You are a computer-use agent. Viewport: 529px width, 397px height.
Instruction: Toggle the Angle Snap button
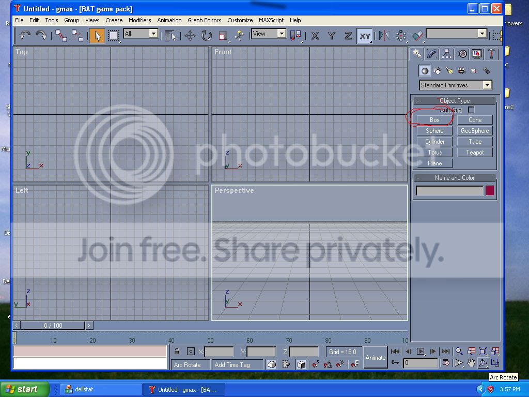pos(328,364)
